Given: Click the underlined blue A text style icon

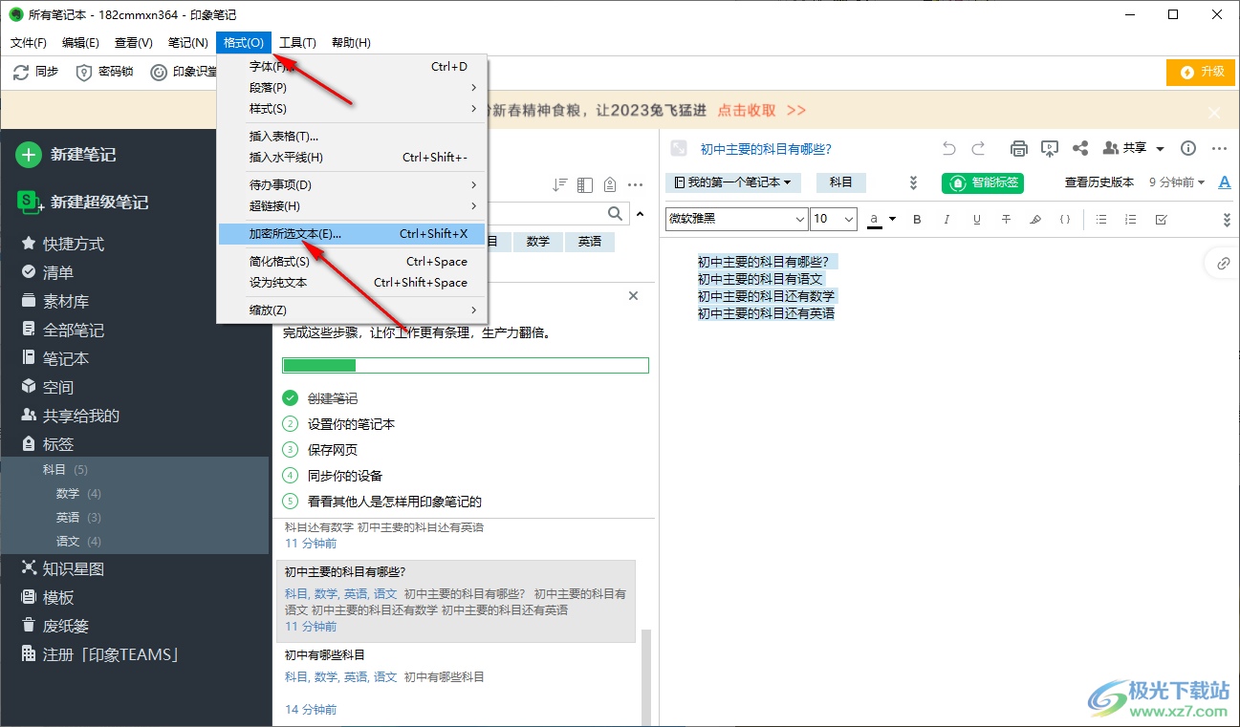Looking at the screenshot, I should click(x=1226, y=182).
